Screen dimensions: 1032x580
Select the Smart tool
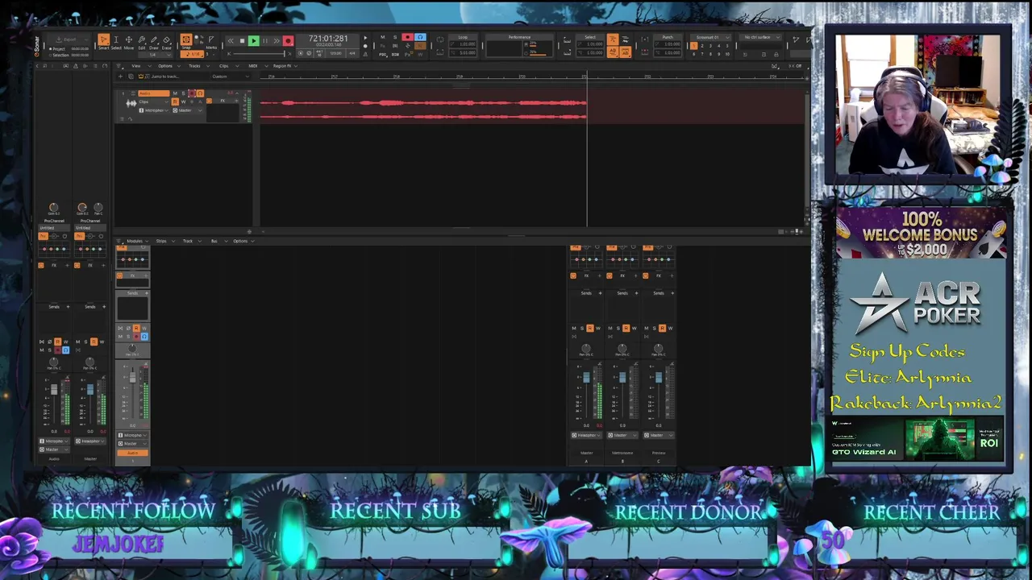coord(104,41)
